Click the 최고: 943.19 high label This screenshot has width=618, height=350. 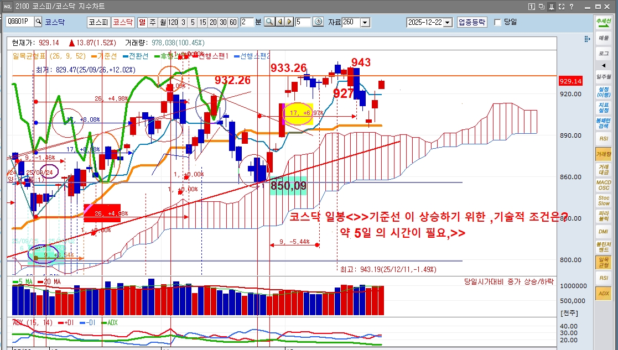(x=388, y=269)
